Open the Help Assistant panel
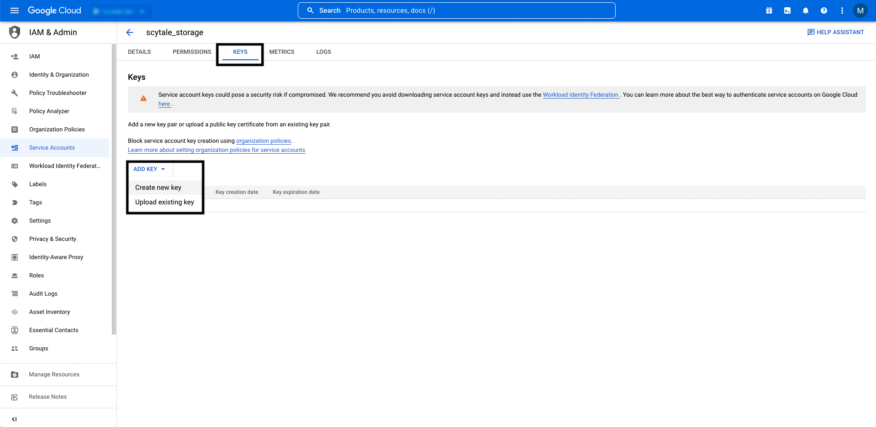876x427 pixels. tap(836, 32)
